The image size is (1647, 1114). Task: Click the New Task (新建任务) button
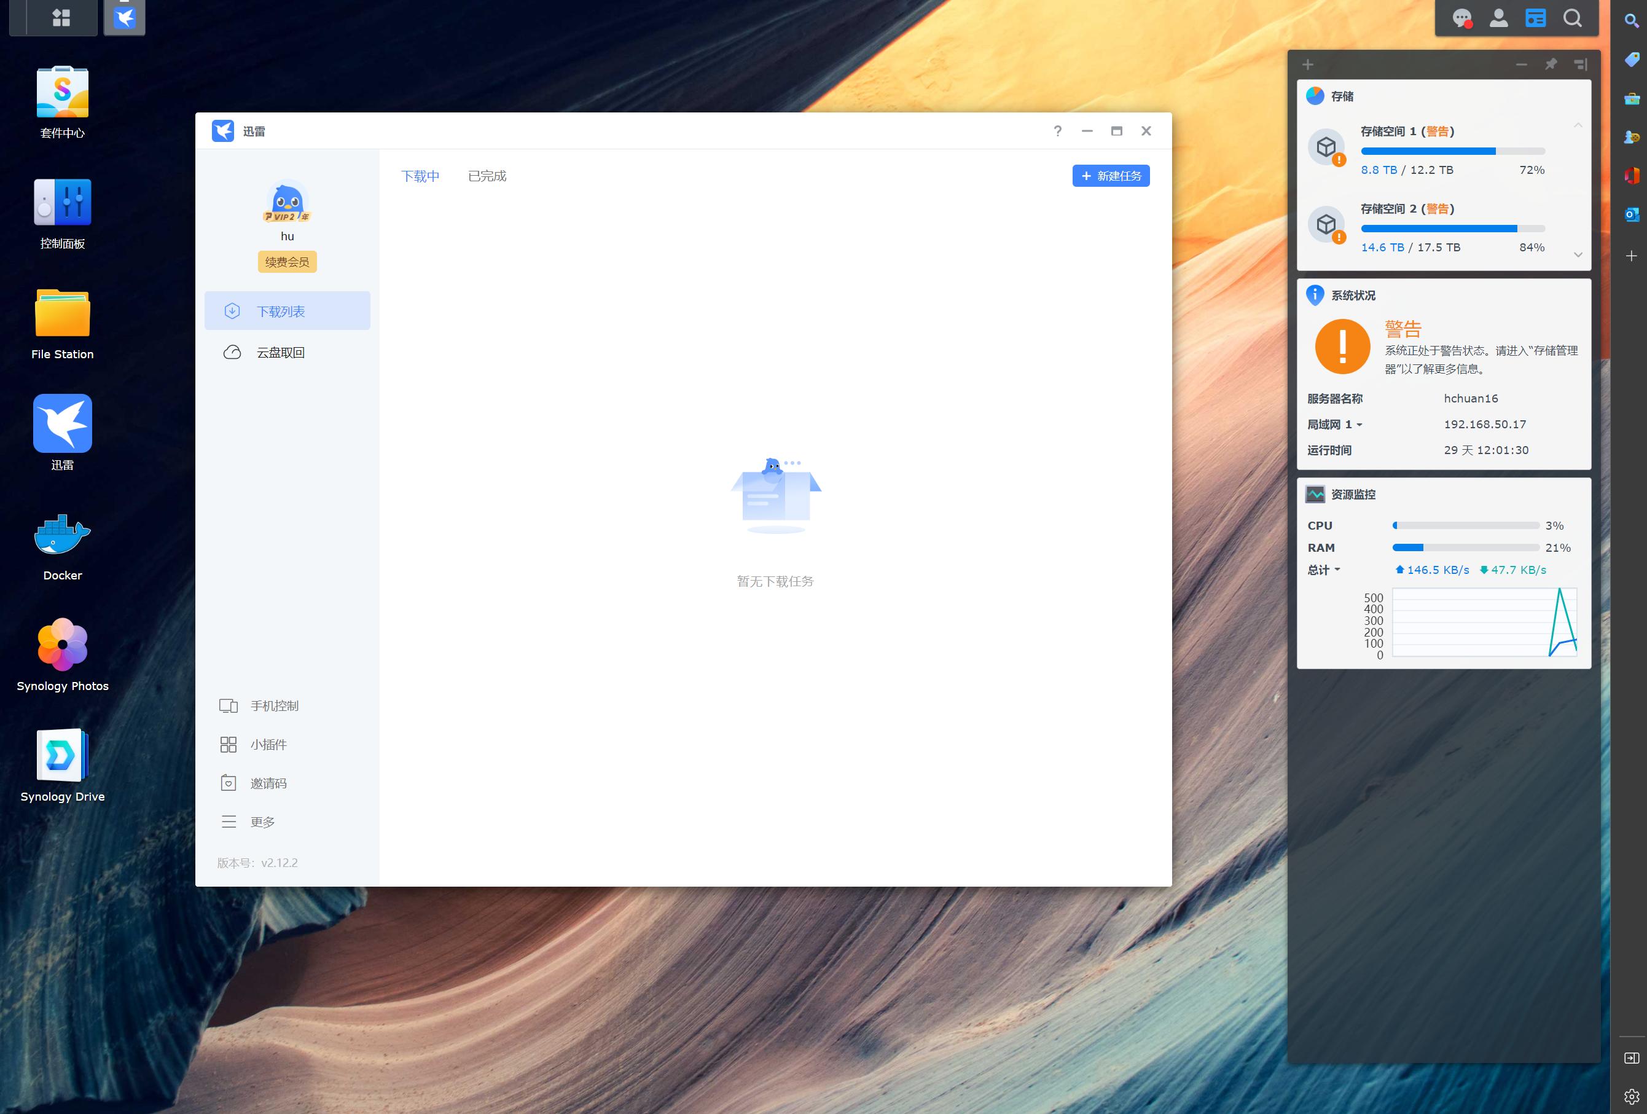pyautogui.click(x=1111, y=176)
